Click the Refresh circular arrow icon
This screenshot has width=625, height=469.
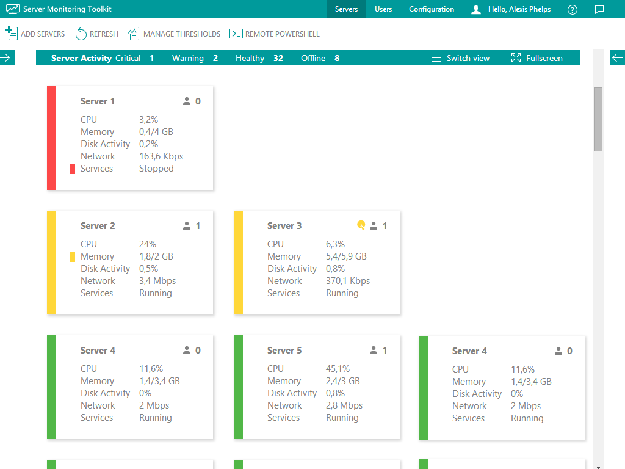(x=81, y=34)
